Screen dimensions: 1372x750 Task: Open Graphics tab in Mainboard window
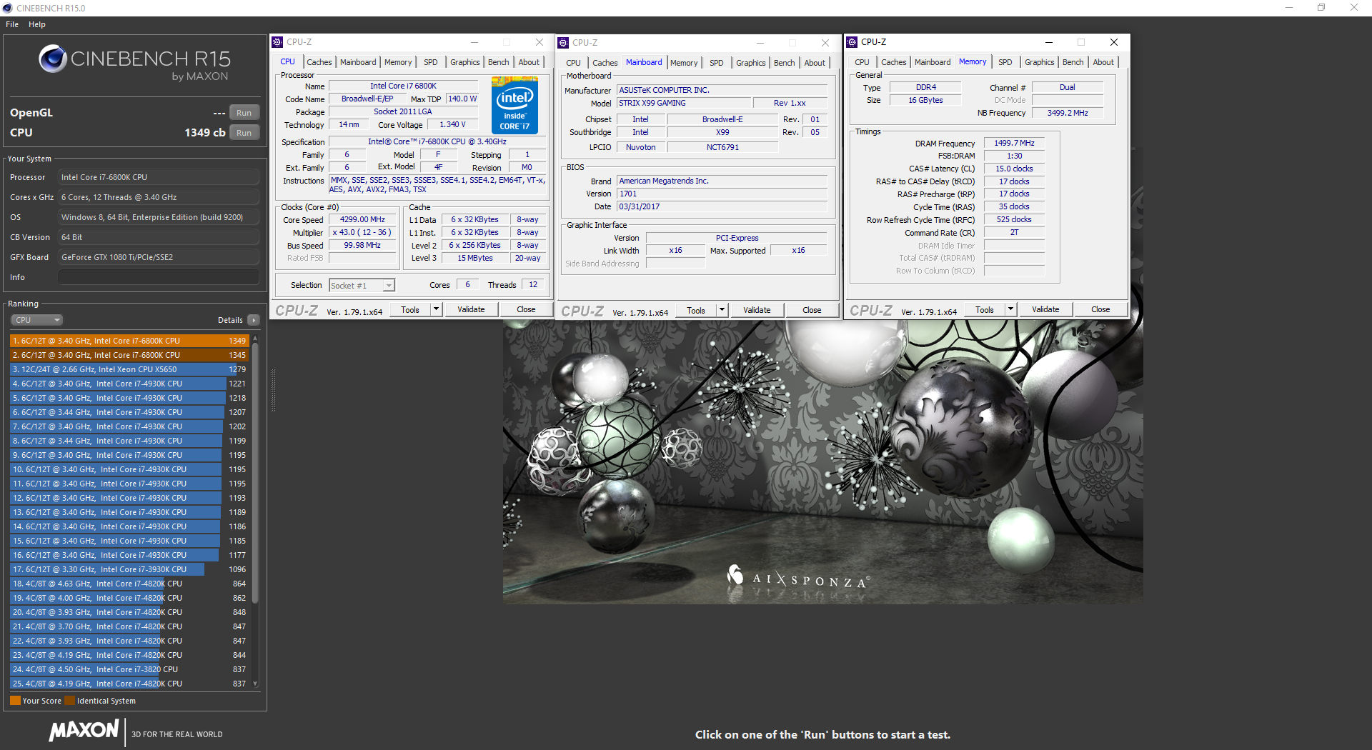[750, 63]
